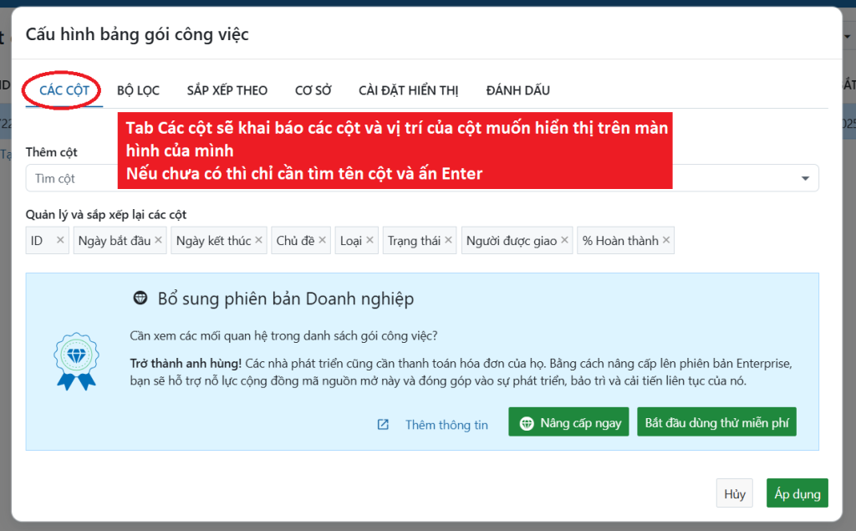
Task: Remove the % Hoàn thành column
Action: (x=666, y=241)
